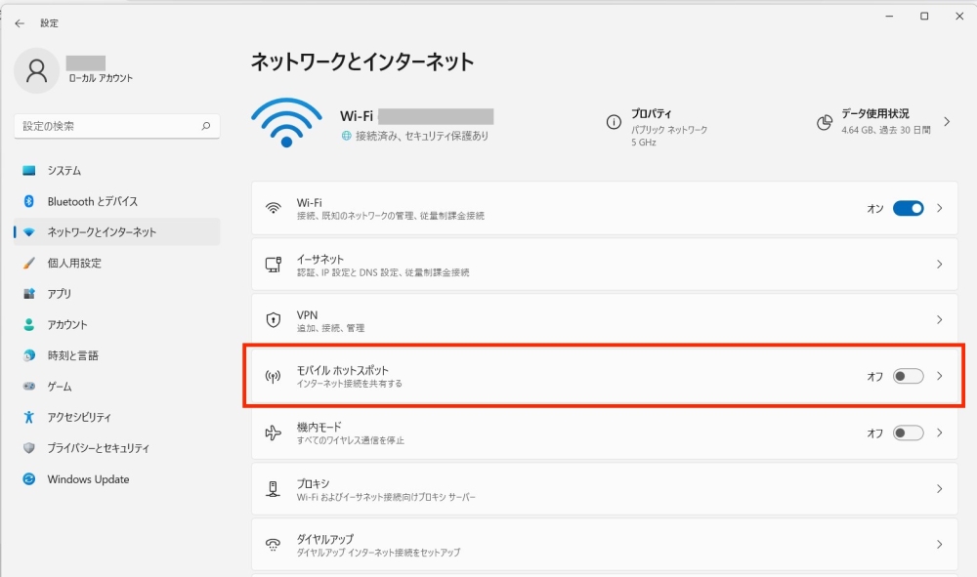Click the local account profile avatar
The width and height of the screenshot is (977, 577).
(37, 69)
